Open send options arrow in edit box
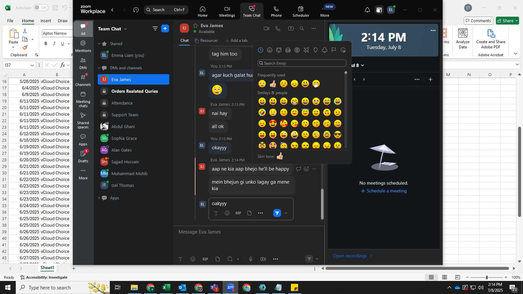The image size is (523, 294). point(286,213)
